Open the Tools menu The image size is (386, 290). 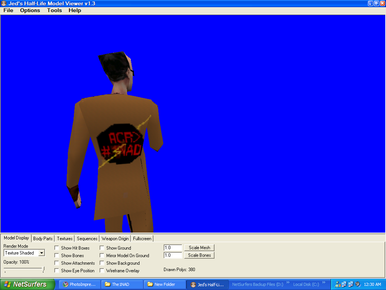coord(54,10)
